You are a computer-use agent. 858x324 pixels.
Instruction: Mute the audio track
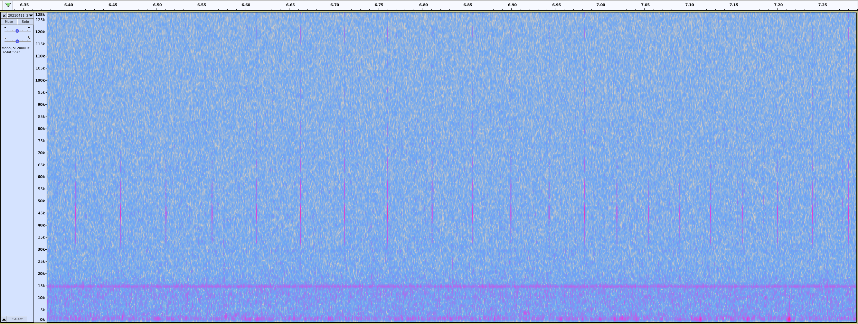tap(9, 21)
